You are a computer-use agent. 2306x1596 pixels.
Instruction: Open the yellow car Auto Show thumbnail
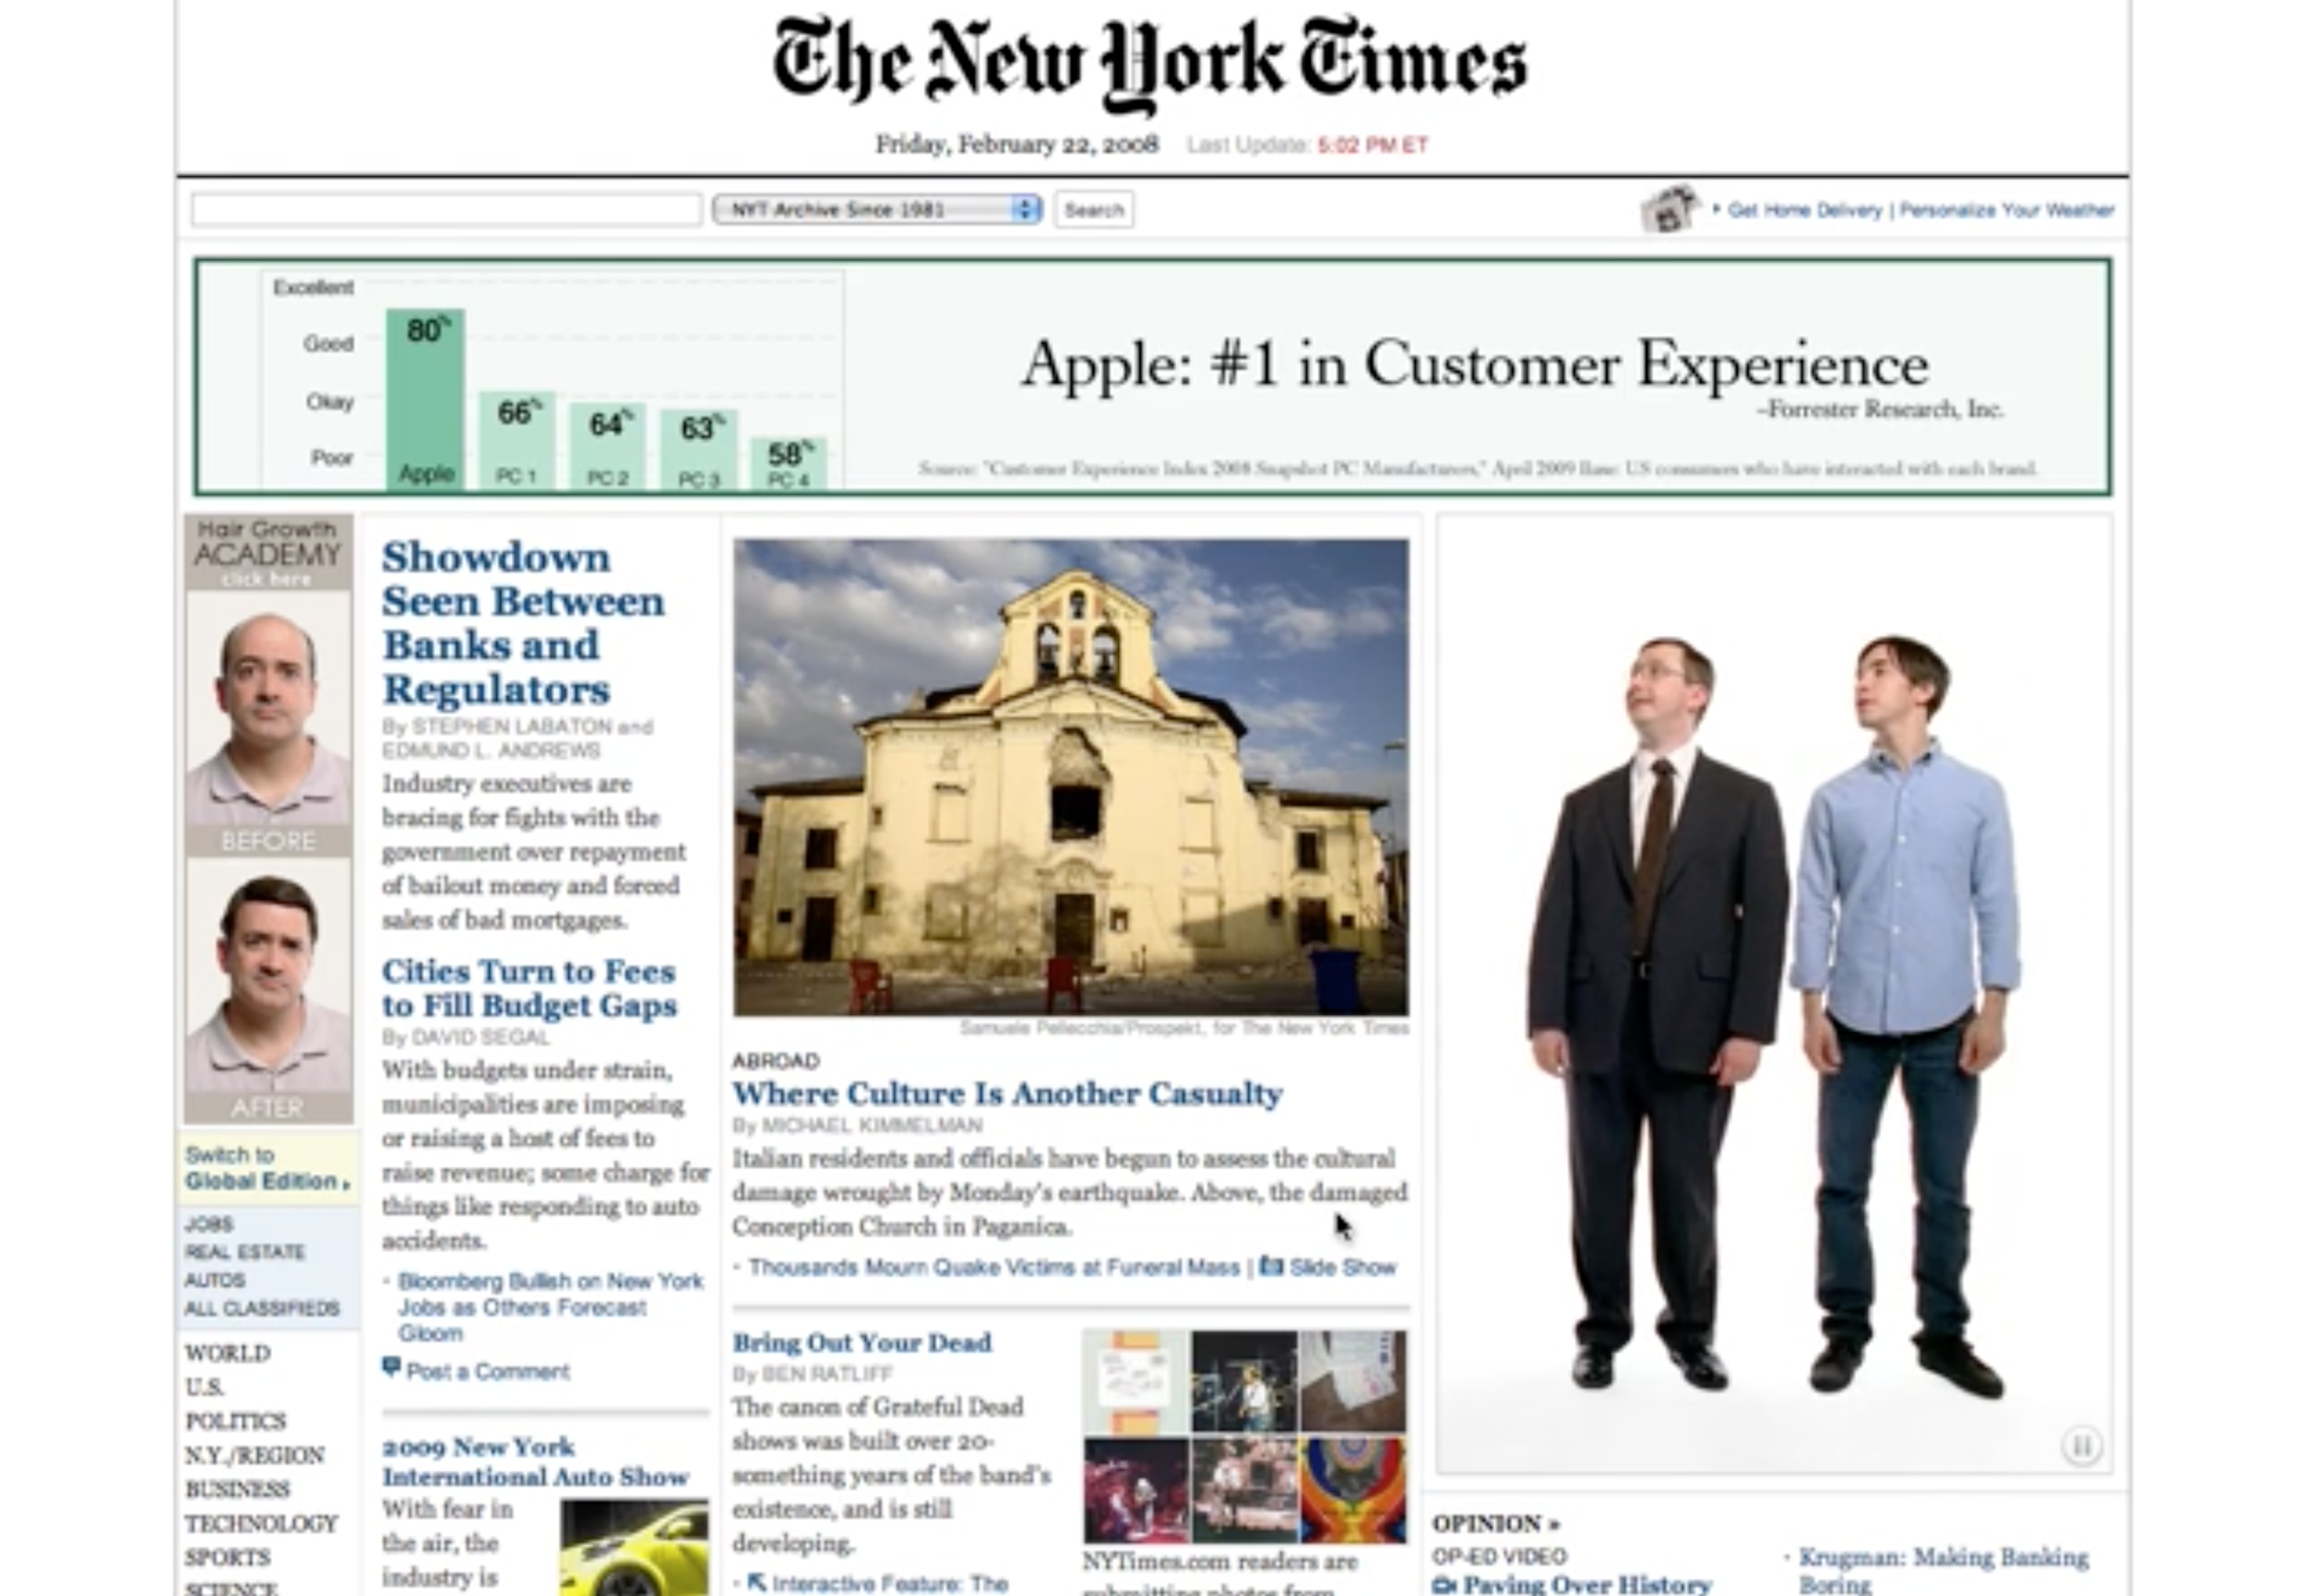pos(635,1547)
